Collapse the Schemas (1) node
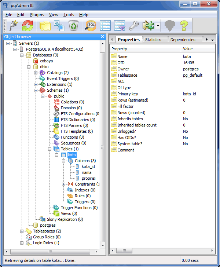The image size is (220, 267). pos(36,90)
